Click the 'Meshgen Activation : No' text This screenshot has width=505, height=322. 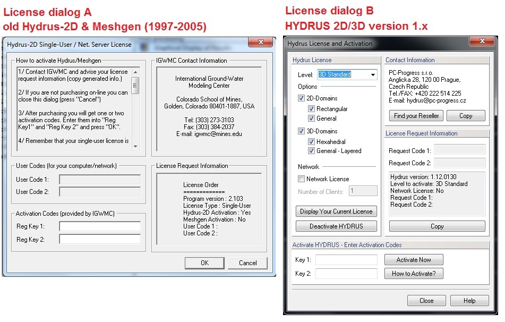pyautogui.click(x=214, y=219)
